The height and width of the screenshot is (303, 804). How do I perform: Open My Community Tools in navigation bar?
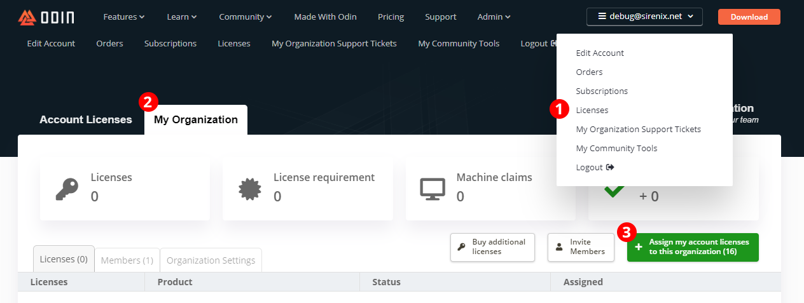click(459, 43)
